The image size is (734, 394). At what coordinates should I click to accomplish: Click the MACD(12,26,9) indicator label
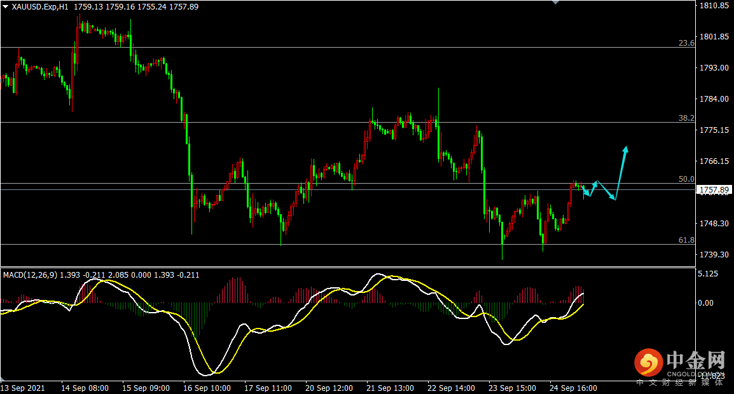click(x=31, y=275)
